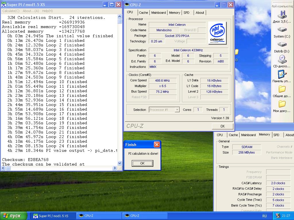Click the CPU-Z title bar chip icon

point(127,5)
